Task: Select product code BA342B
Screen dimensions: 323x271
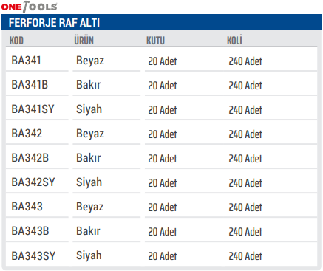Action: [x=30, y=158]
